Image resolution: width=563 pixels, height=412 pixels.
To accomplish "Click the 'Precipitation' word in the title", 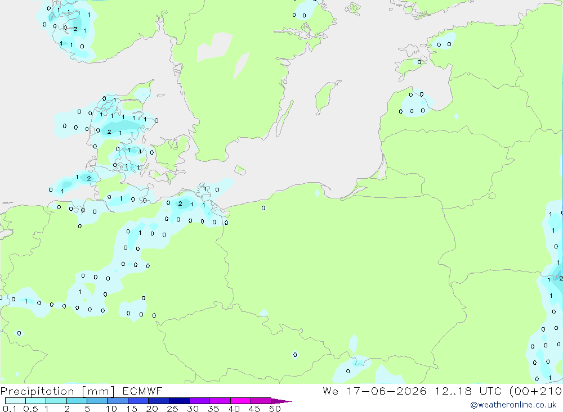I will (37, 391).
